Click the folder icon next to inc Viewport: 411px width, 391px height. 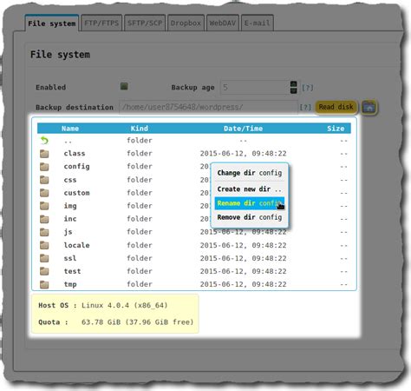(x=44, y=219)
